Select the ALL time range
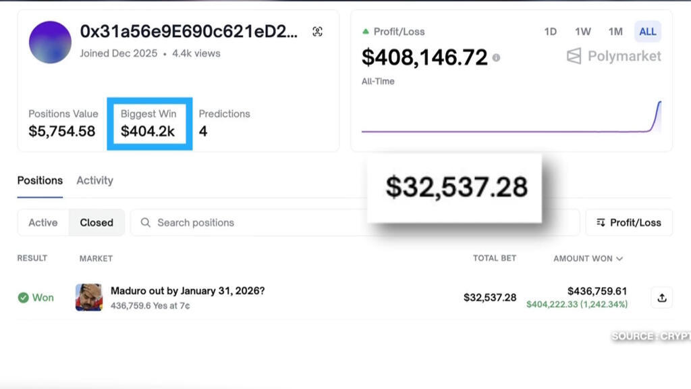 click(x=648, y=32)
